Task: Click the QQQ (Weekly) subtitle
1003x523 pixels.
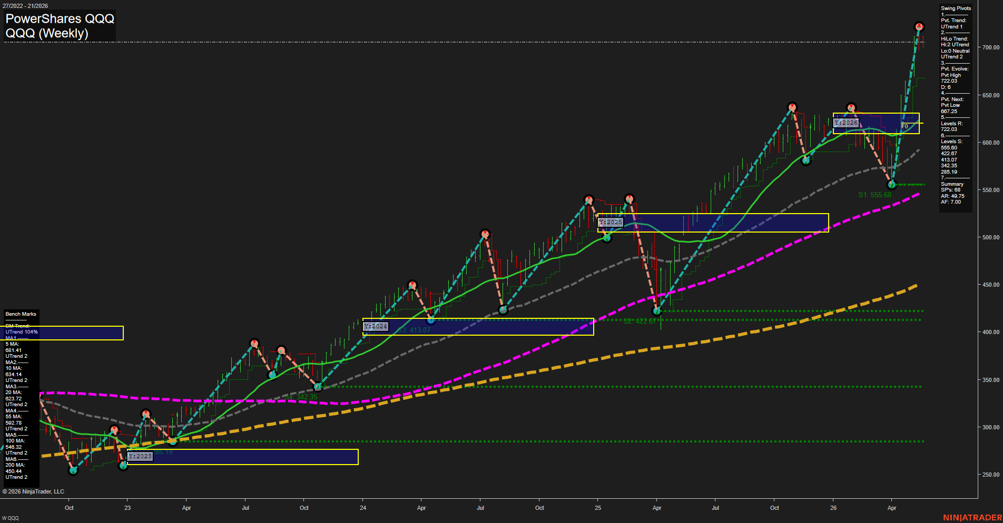Action: (47, 33)
